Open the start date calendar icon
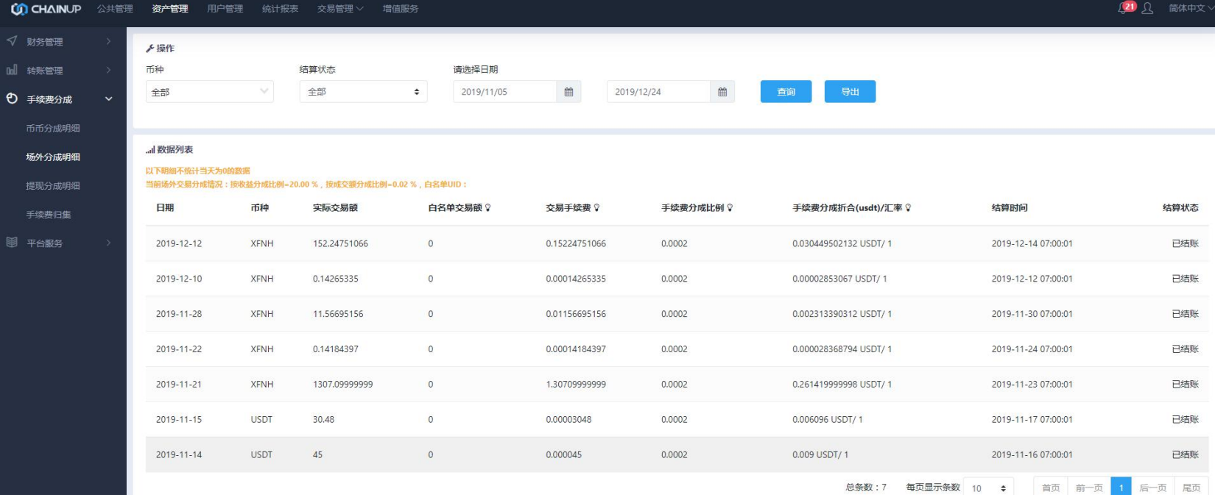 click(568, 92)
